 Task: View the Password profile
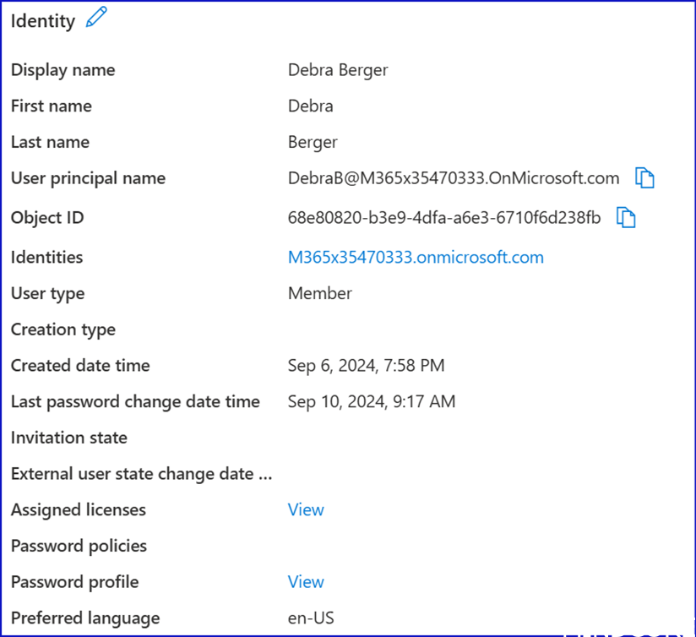click(306, 582)
